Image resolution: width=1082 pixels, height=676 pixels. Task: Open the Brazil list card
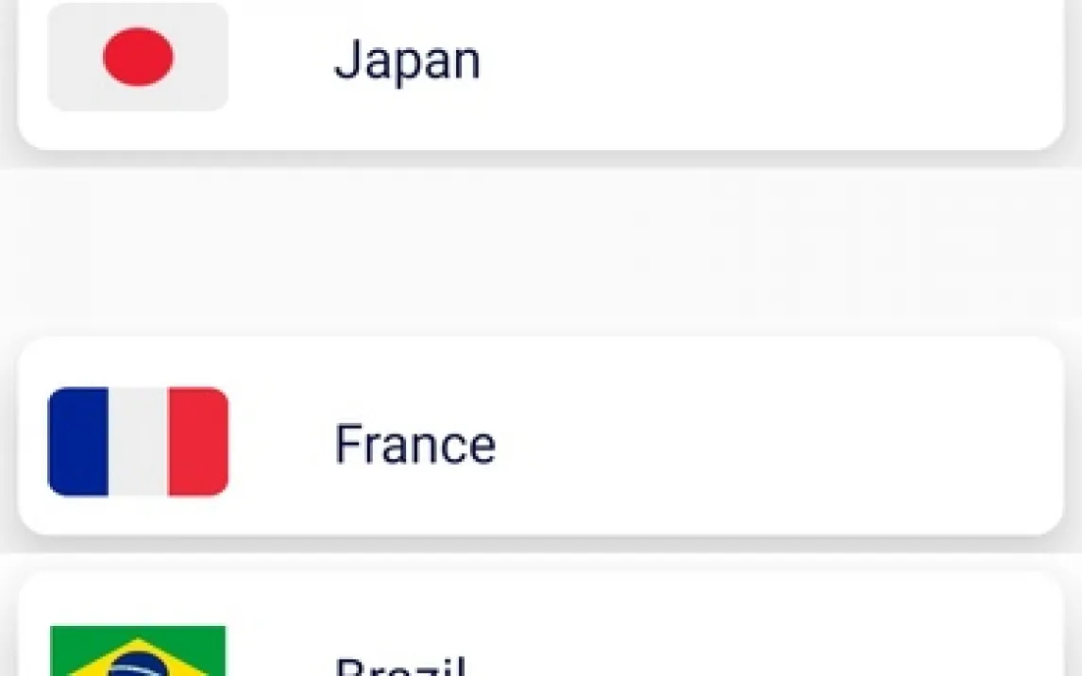coord(541,623)
